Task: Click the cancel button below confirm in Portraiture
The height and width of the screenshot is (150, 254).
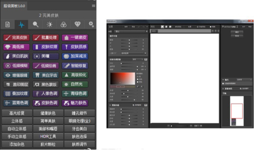Action: pos(237,36)
